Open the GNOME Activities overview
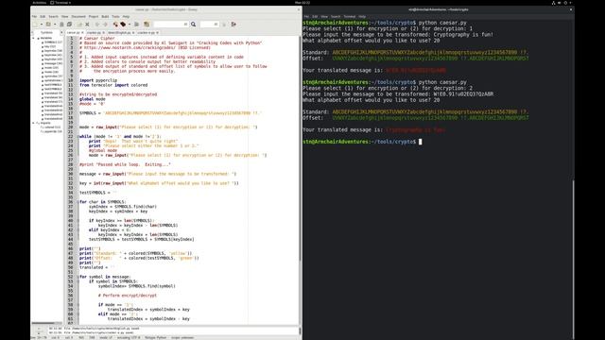Image resolution: width=605 pixels, height=340 pixels. pos(40,3)
